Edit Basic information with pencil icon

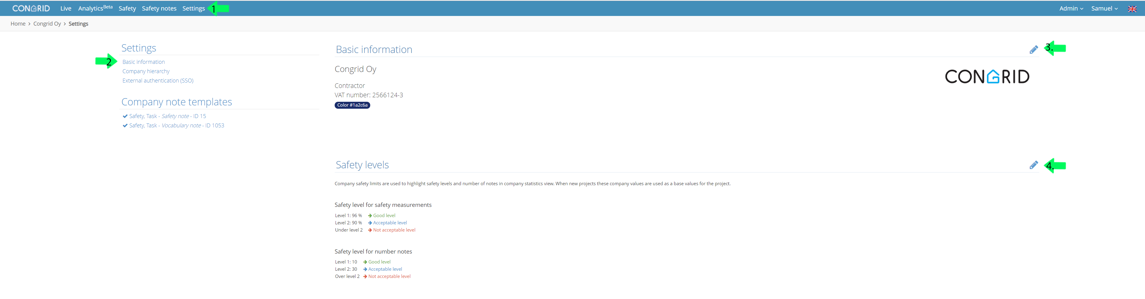point(1034,50)
